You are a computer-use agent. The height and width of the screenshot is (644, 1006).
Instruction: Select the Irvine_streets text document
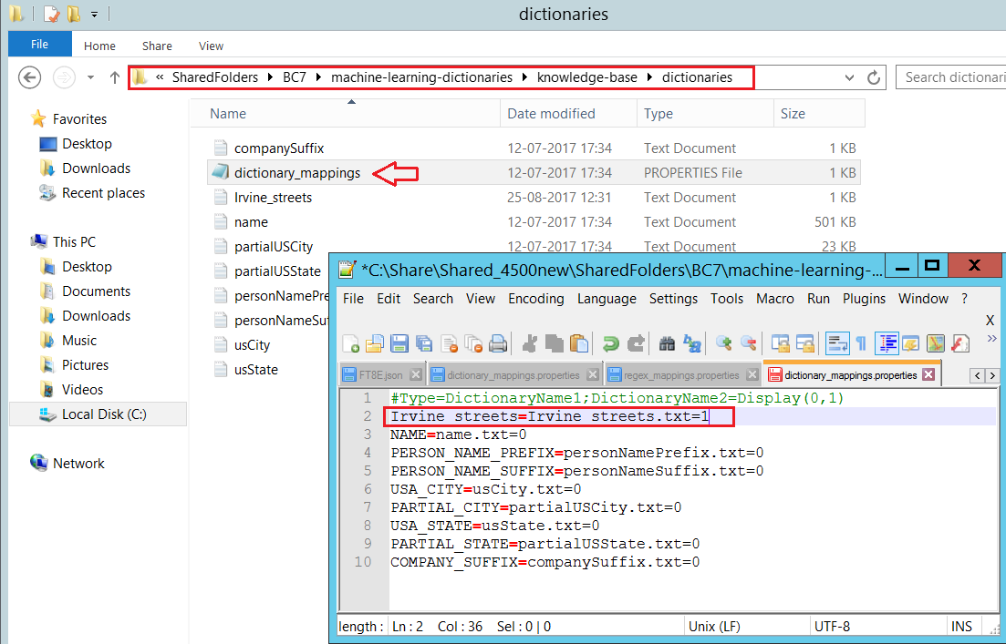[273, 198]
